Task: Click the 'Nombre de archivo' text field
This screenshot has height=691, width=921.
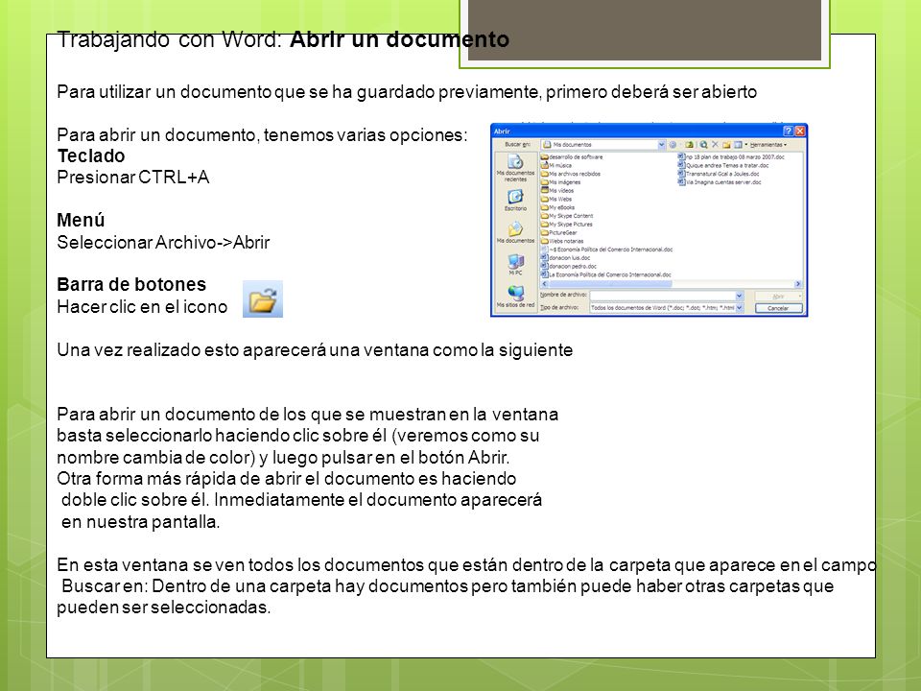Action: 663,296
